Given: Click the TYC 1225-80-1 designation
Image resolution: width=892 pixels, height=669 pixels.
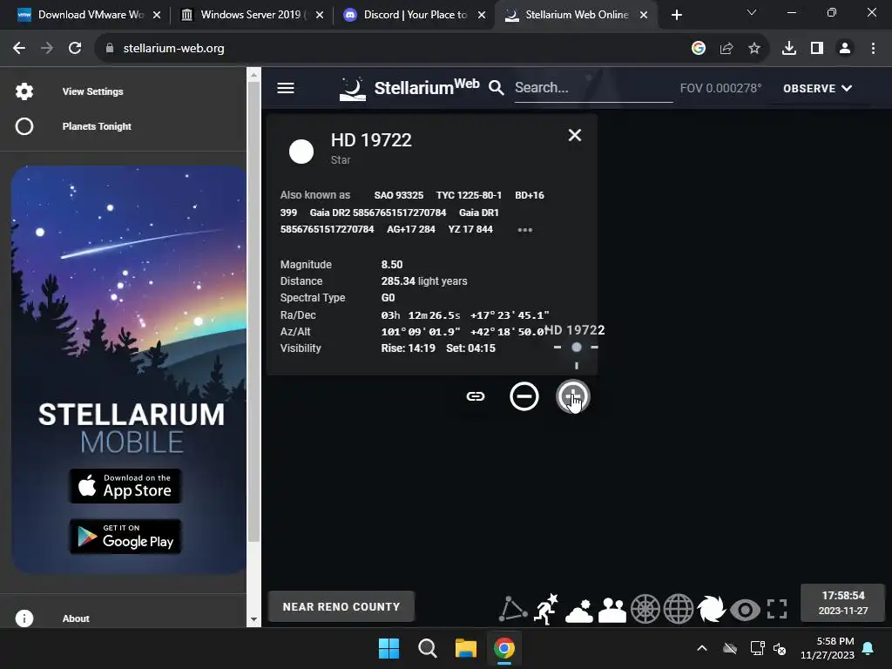Looking at the screenshot, I should [x=469, y=195].
